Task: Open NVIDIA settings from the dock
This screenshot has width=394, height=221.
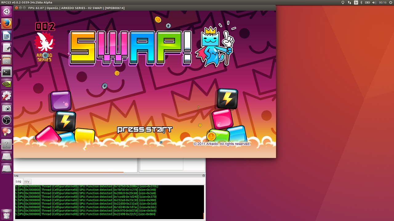Action: click(6, 84)
